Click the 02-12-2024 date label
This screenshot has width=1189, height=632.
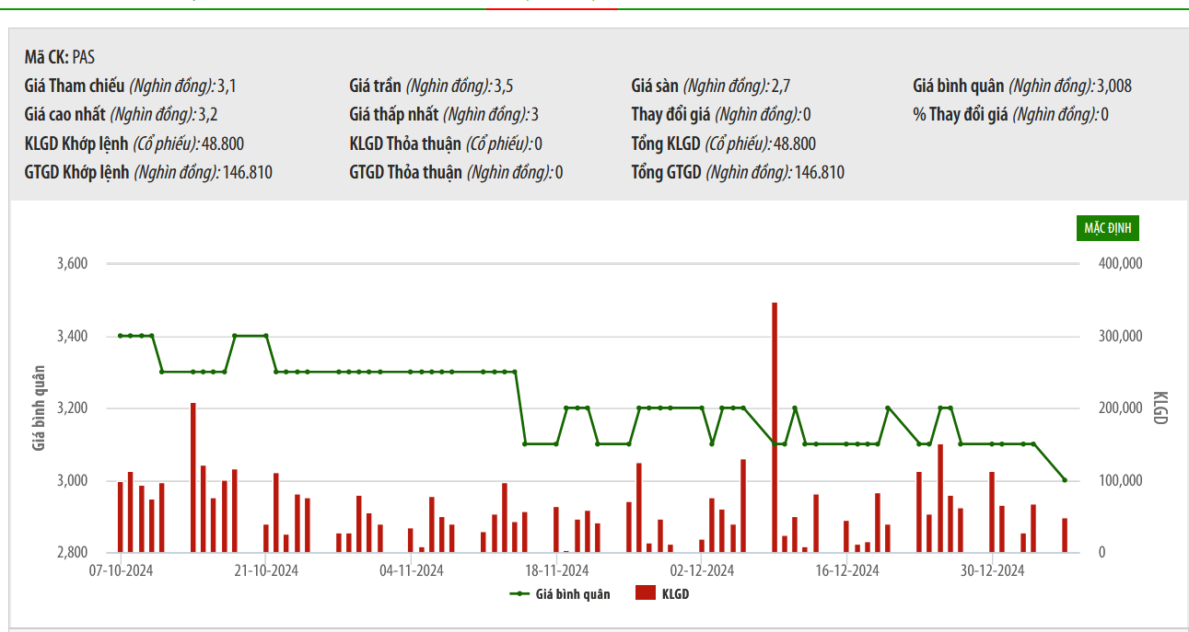(x=702, y=571)
